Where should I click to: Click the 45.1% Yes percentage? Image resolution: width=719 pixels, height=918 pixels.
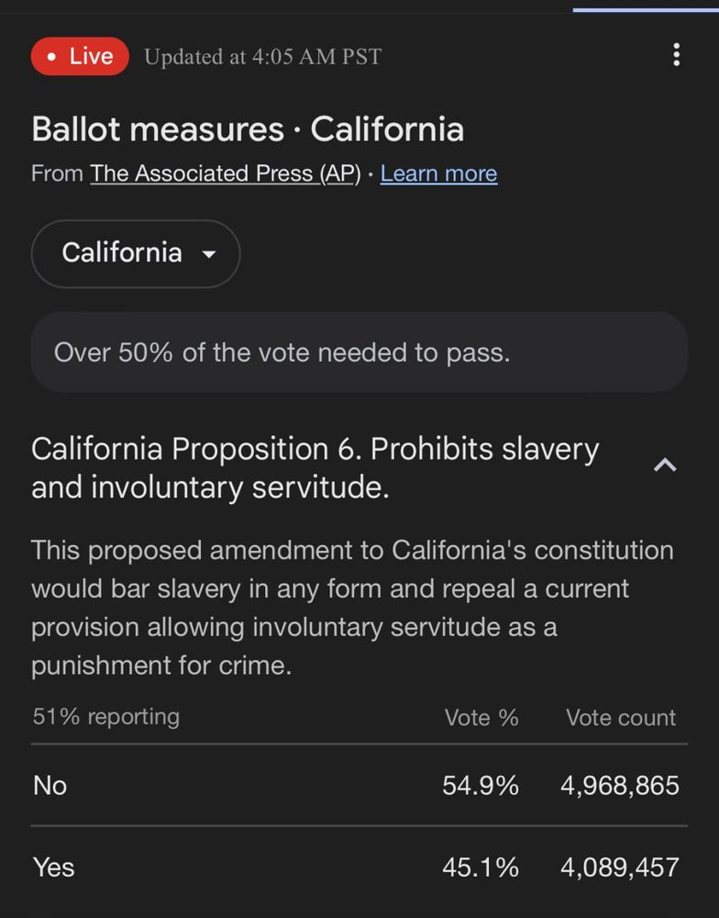click(x=481, y=867)
